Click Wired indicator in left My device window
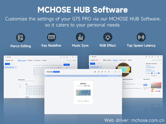Screen dimensions: 166x124 click(x=75, y=60)
